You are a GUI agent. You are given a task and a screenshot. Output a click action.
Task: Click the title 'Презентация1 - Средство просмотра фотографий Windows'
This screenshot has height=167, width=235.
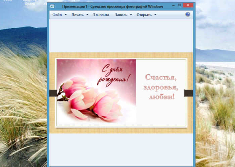point(113,7)
